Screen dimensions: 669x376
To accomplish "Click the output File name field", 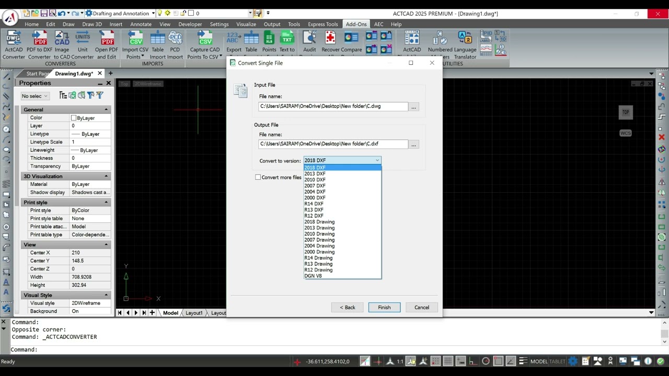I will coord(333,144).
